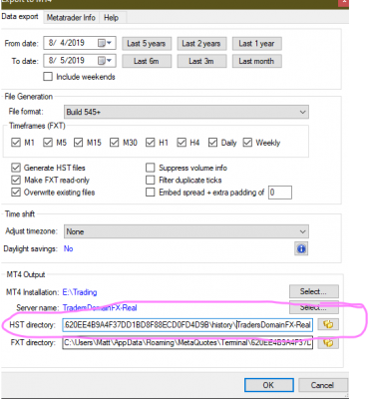Click the TradersDomainFX-Real server name link
Image resolution: width=368 pixels, height=399 pixels.
pos(100,308)
